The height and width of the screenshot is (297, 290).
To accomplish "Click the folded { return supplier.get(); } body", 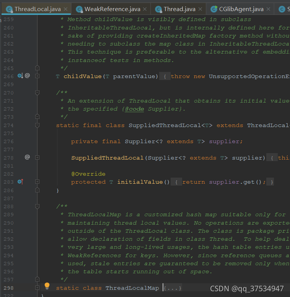I will point(222,182).
